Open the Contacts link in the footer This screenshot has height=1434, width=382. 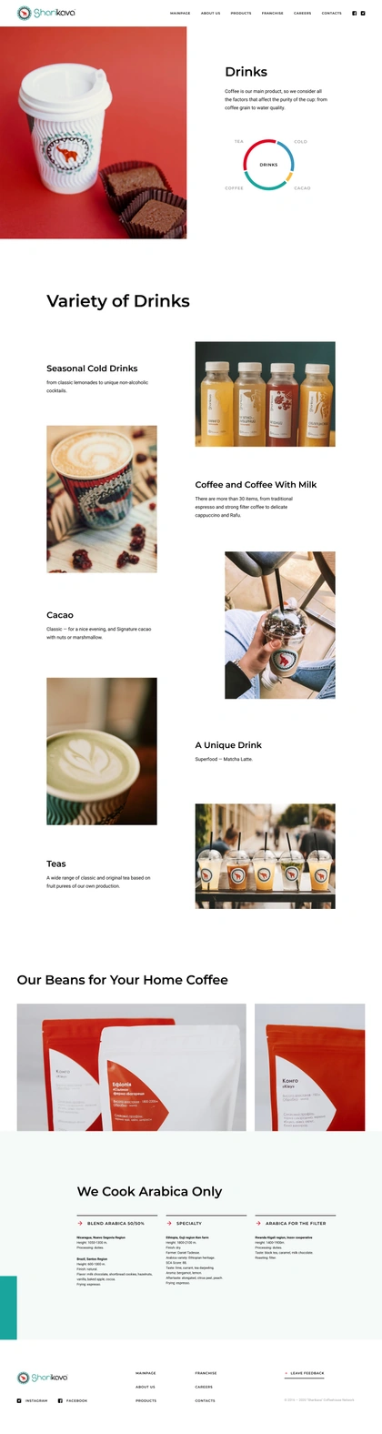(205, 1400)
